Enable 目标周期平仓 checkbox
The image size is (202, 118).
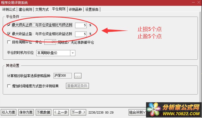[x=9, y=42]
